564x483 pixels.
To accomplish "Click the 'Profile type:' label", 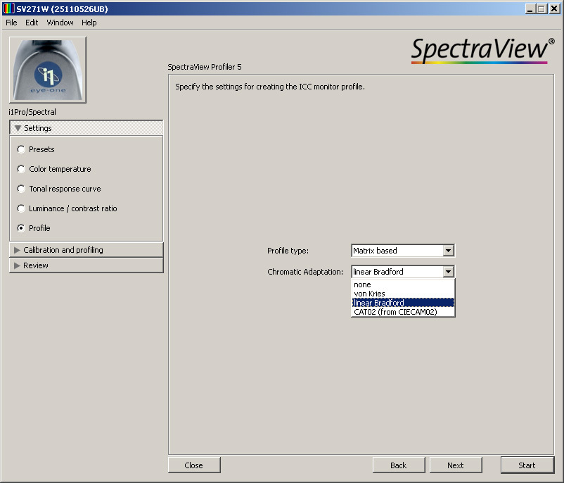I will [288, 251].
